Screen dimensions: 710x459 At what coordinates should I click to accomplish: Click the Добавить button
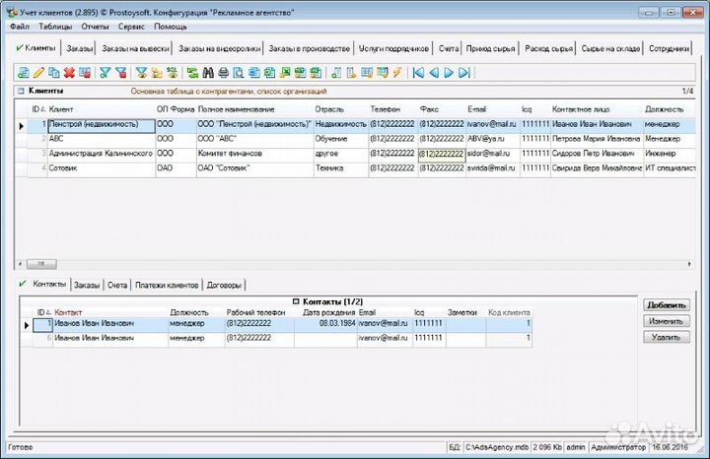click(x=667, y=306)
